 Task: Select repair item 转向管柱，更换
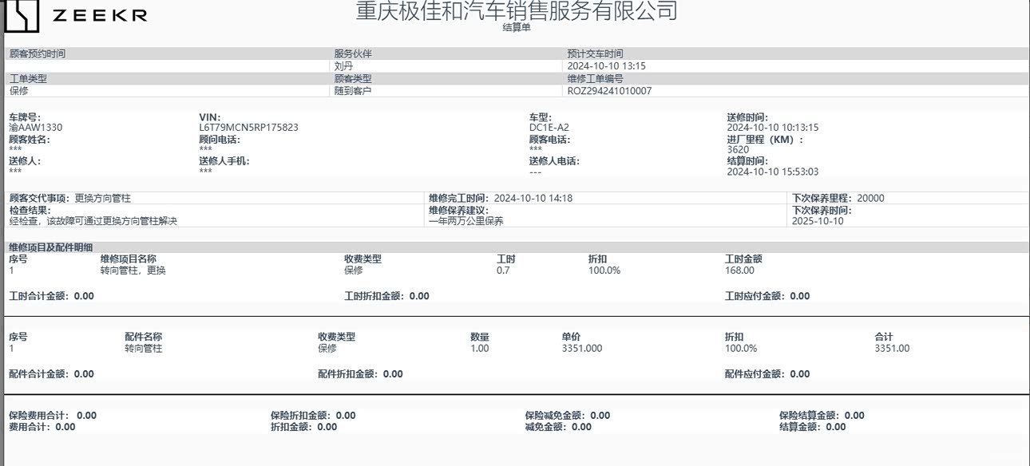pos(133,271)
